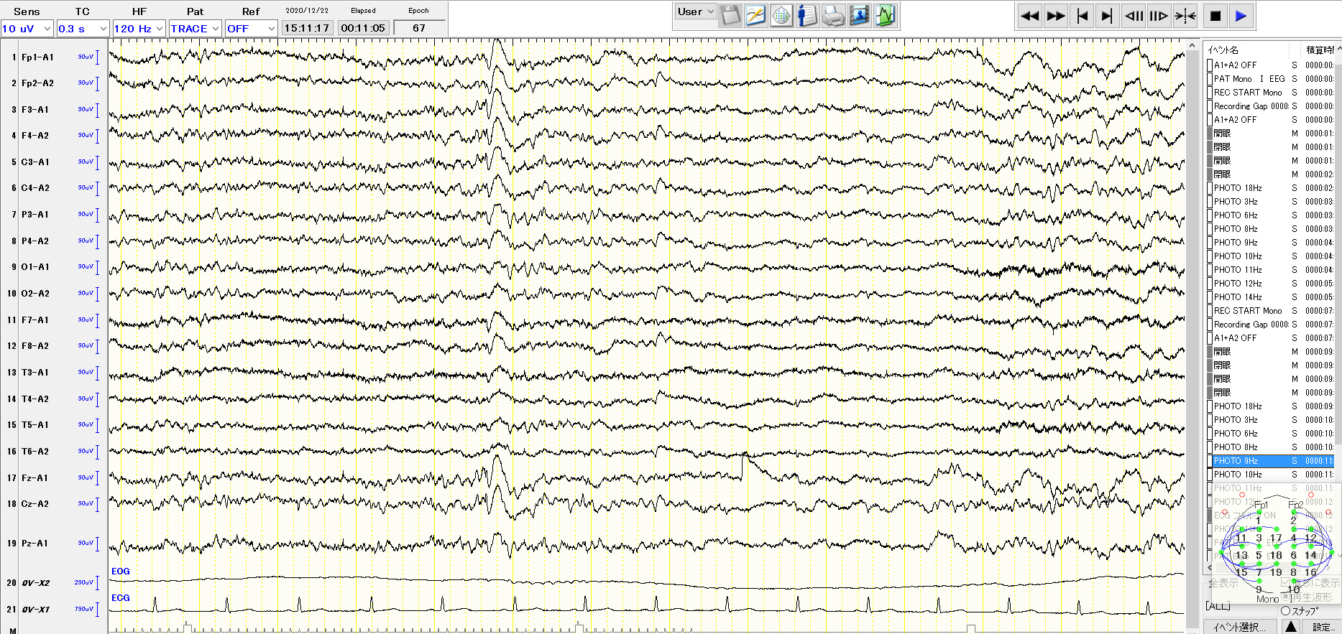Open the green waveform trend icon
This screenshot has width=1342, height=634.
point(885,15)
